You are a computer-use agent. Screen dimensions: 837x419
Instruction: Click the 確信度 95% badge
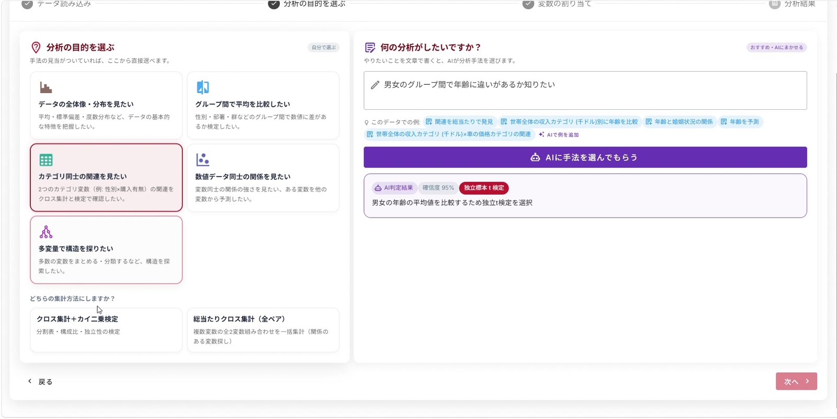[x=438, y=188]
